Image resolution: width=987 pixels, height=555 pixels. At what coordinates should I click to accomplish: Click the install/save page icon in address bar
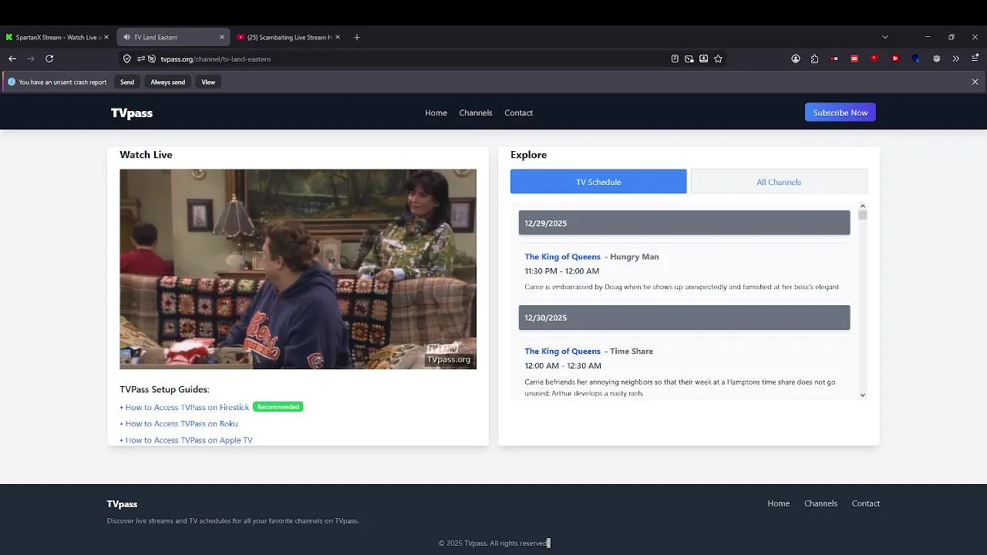(x=704, y=59)
